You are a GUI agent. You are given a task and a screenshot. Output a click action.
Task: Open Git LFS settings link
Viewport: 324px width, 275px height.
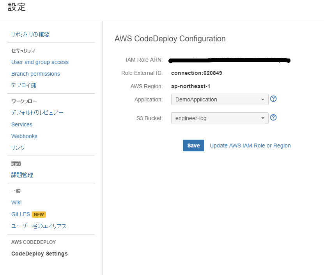tap(21, 214)
